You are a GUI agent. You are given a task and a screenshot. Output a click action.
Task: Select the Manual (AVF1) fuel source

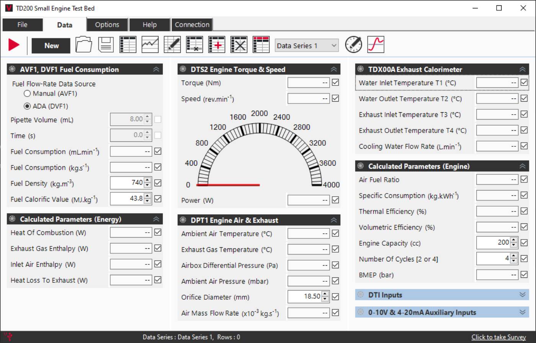[27, 93]
